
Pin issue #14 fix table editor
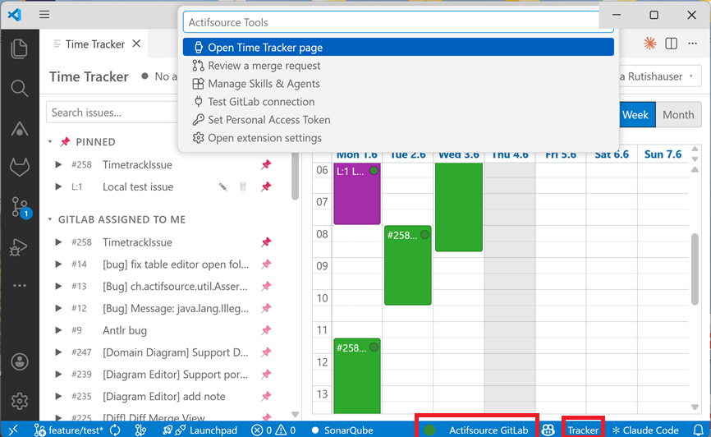266,264
